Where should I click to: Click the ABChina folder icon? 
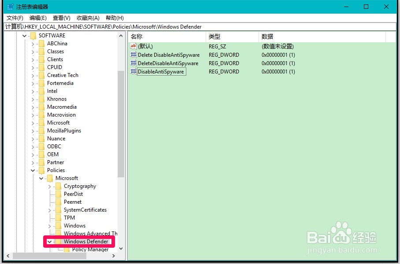tap(41, 44)
